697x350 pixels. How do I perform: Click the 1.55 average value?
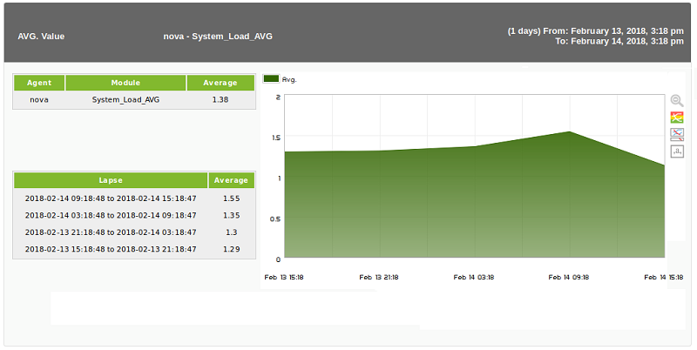tap(231, 199)
